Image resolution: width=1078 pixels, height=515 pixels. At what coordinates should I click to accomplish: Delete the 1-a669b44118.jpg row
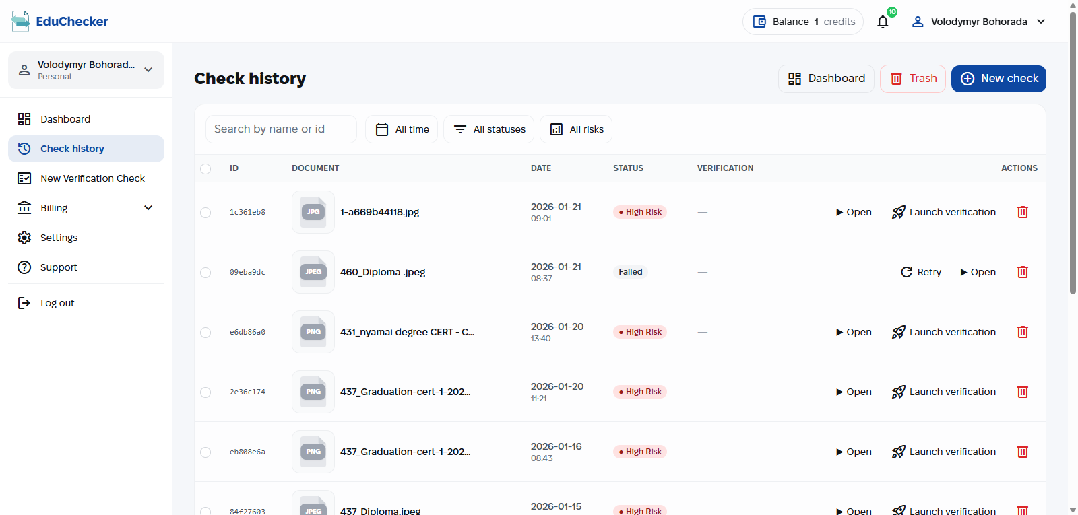tap(1023, 212)
